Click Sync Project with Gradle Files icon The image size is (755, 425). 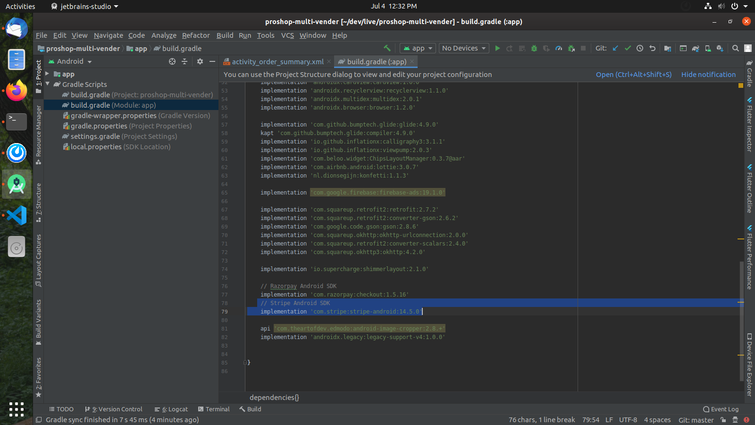(x=696, y=48)
